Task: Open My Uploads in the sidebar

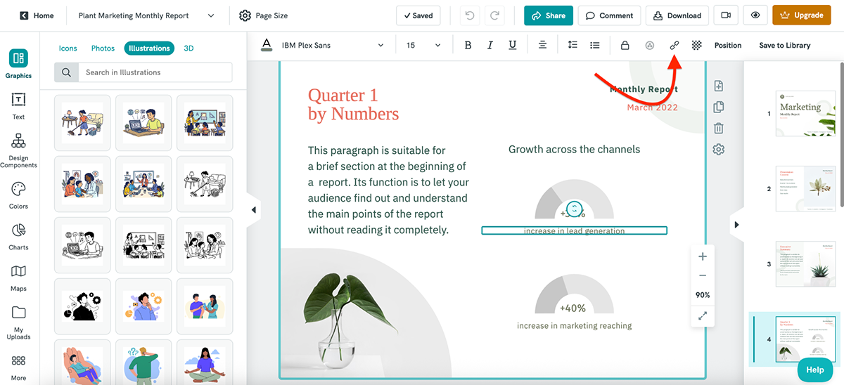Action: pyautogui.click(x=18, y=322)
